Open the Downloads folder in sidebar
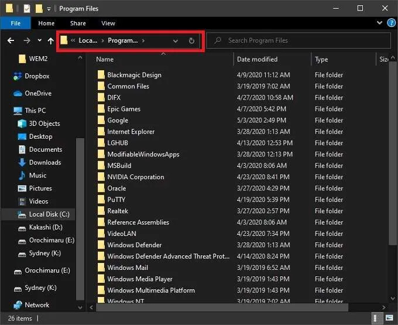Screen dimensions: 398x325 coord(44,162)
